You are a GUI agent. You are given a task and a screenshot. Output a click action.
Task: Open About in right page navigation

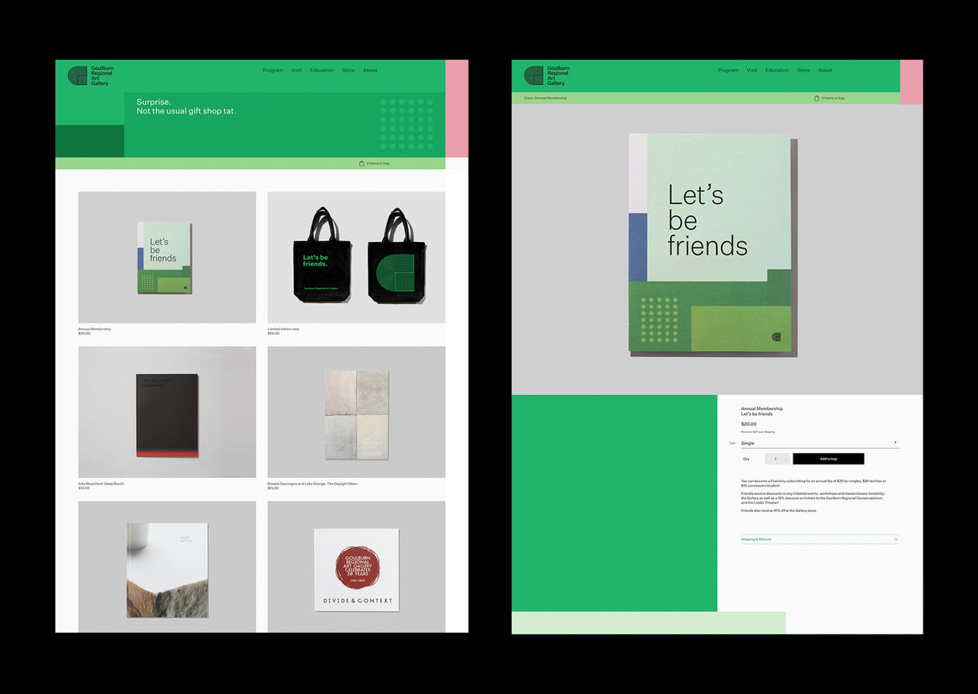(x=825, y=71)
